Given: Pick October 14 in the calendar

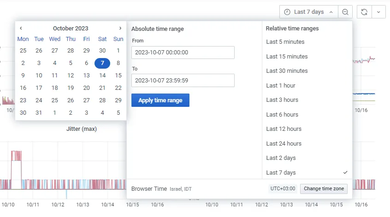Looking at the screenshot, I should 102,76.
